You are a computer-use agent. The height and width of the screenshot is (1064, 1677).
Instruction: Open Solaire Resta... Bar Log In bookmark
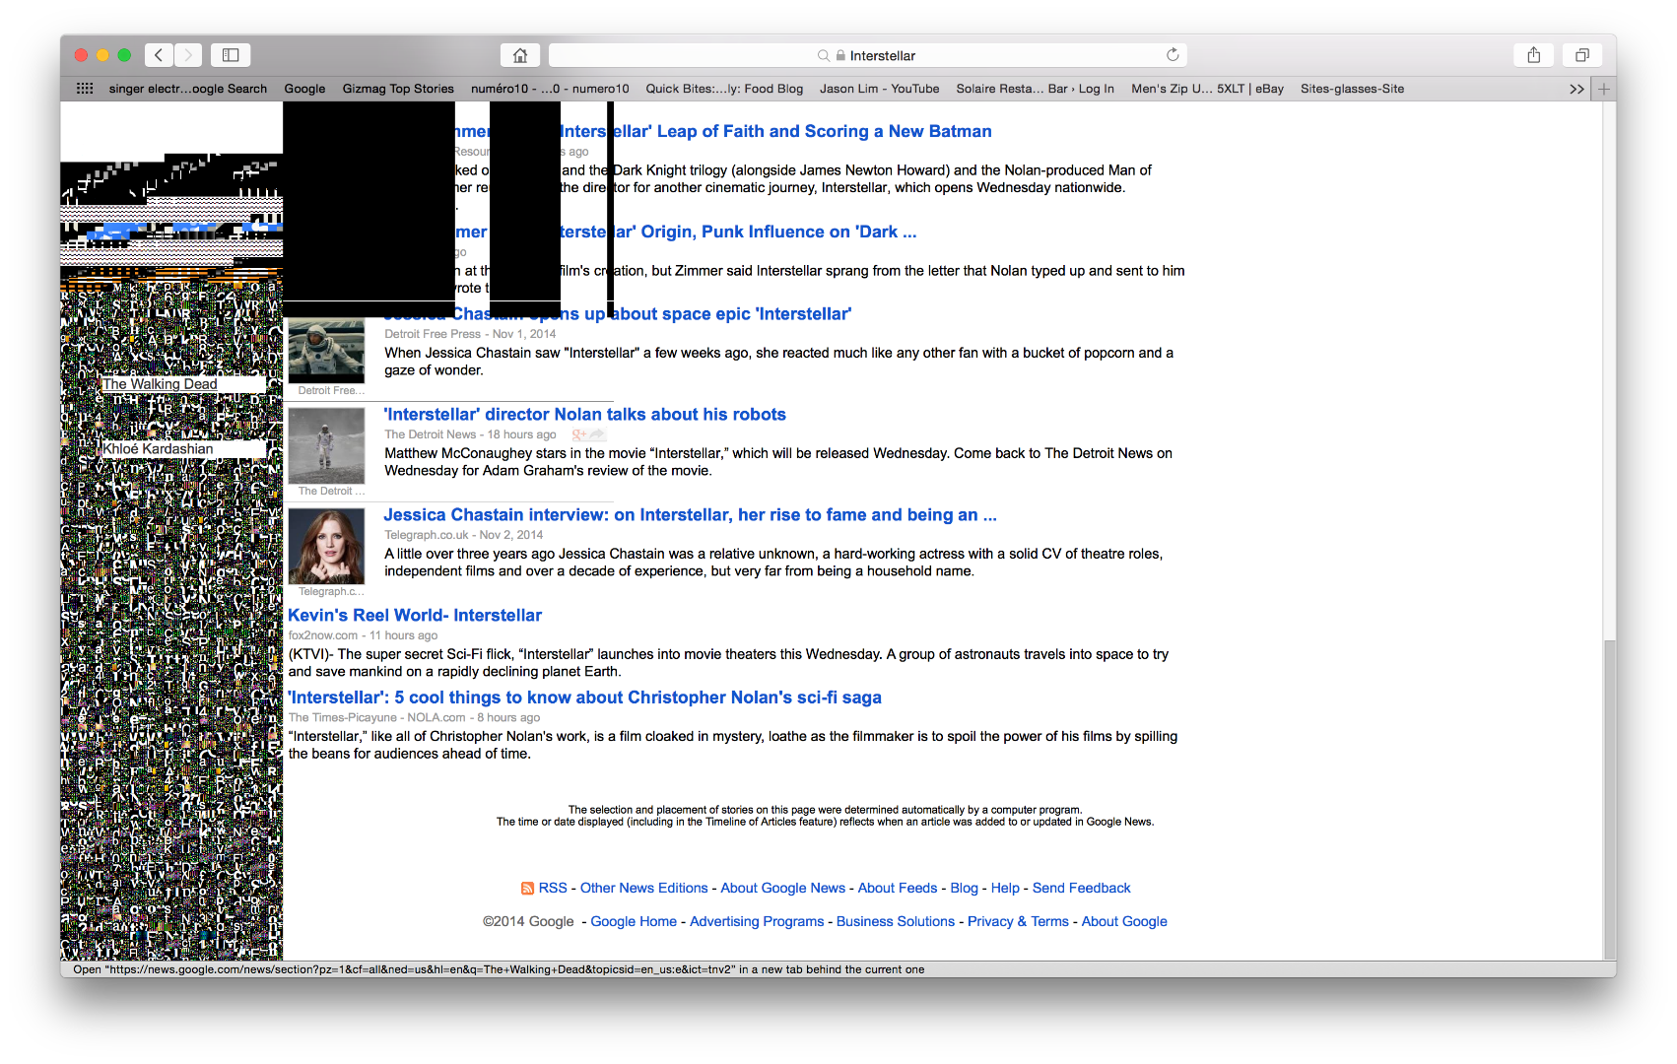coord(1035,89)
